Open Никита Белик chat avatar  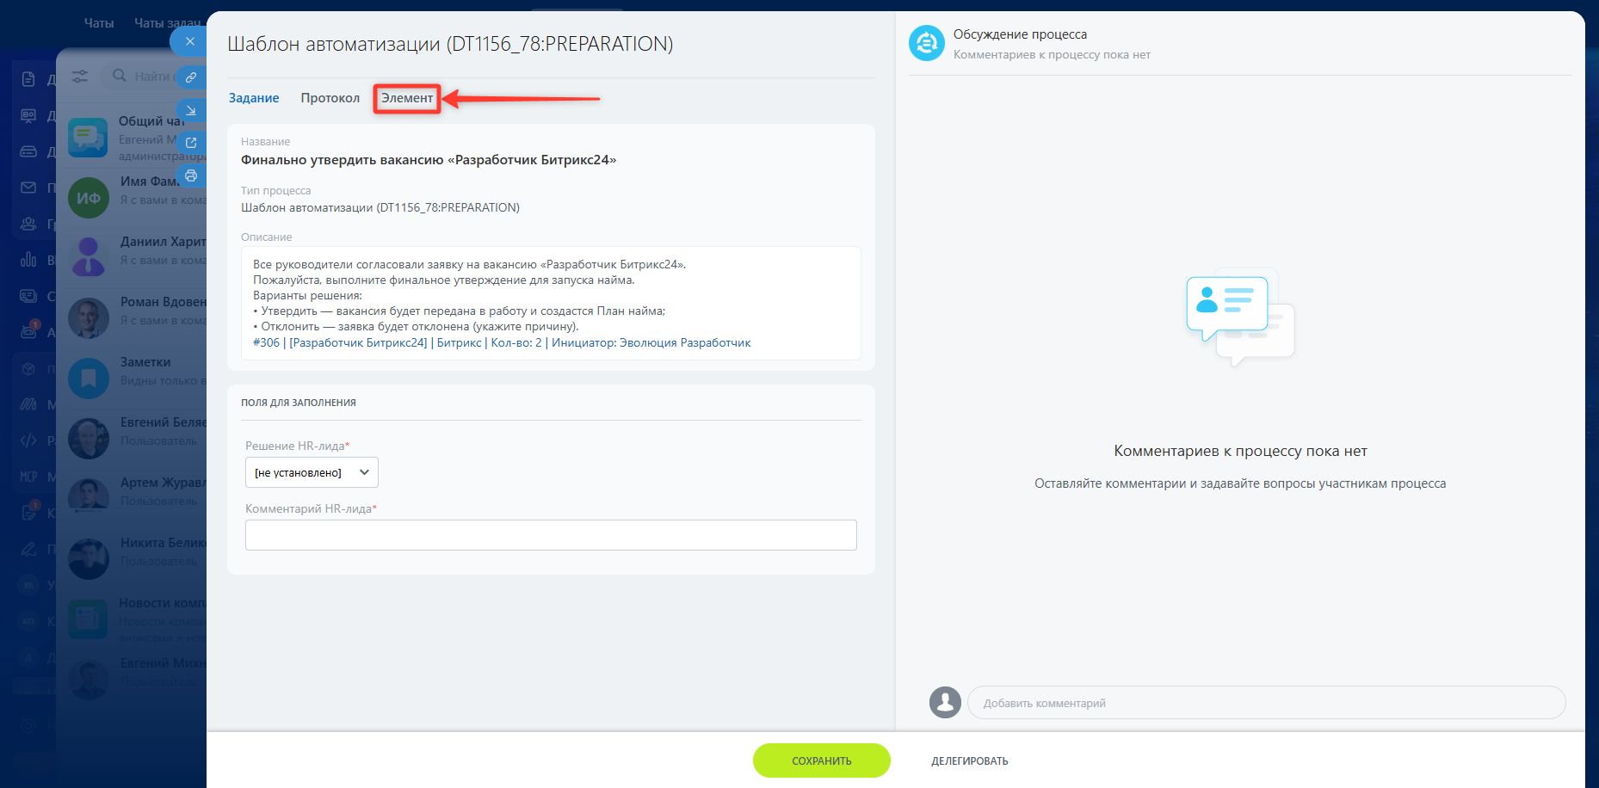88,559
